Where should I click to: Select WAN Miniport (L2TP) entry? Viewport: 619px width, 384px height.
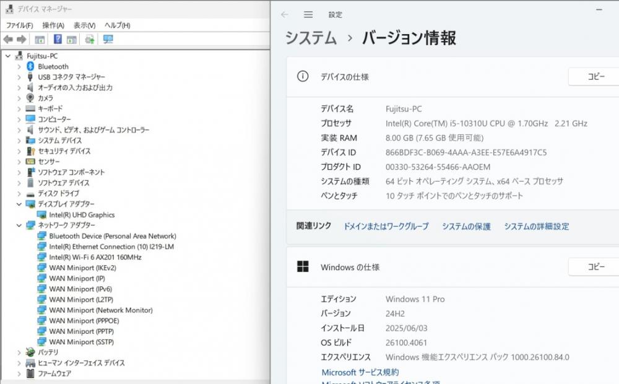click(81, 299)
